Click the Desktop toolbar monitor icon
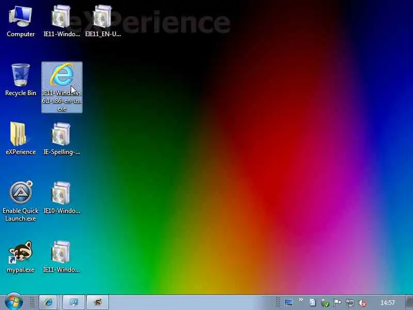This screenshot has width=413, height=310. pos(289,303)
